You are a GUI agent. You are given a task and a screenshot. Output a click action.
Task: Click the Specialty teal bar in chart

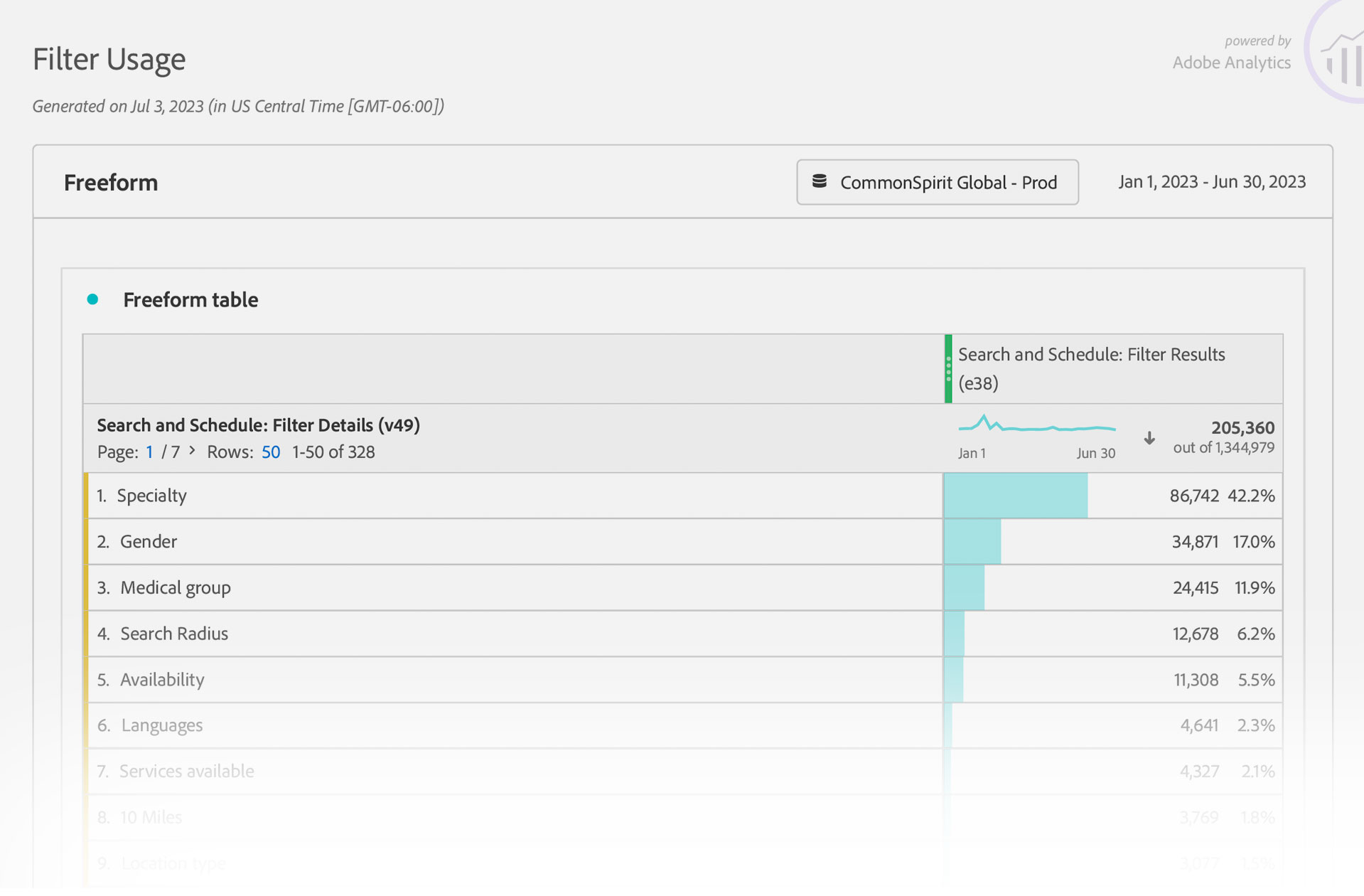tap(1016, 496)
